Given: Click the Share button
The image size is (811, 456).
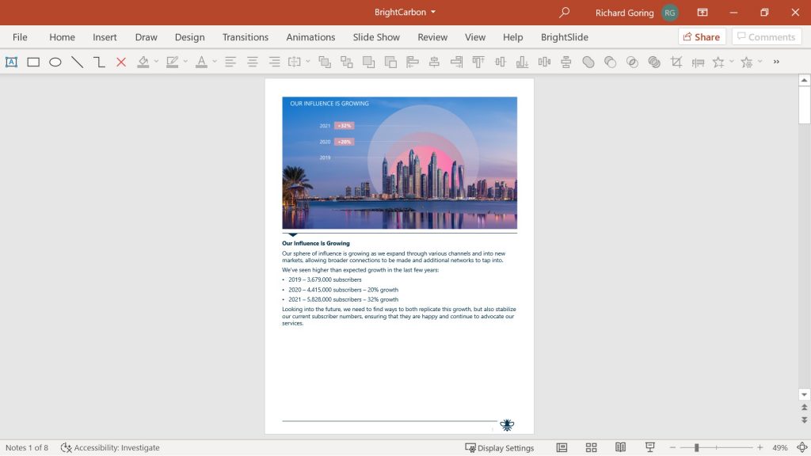Looking at the screenshot, I should tap(702, 36).
